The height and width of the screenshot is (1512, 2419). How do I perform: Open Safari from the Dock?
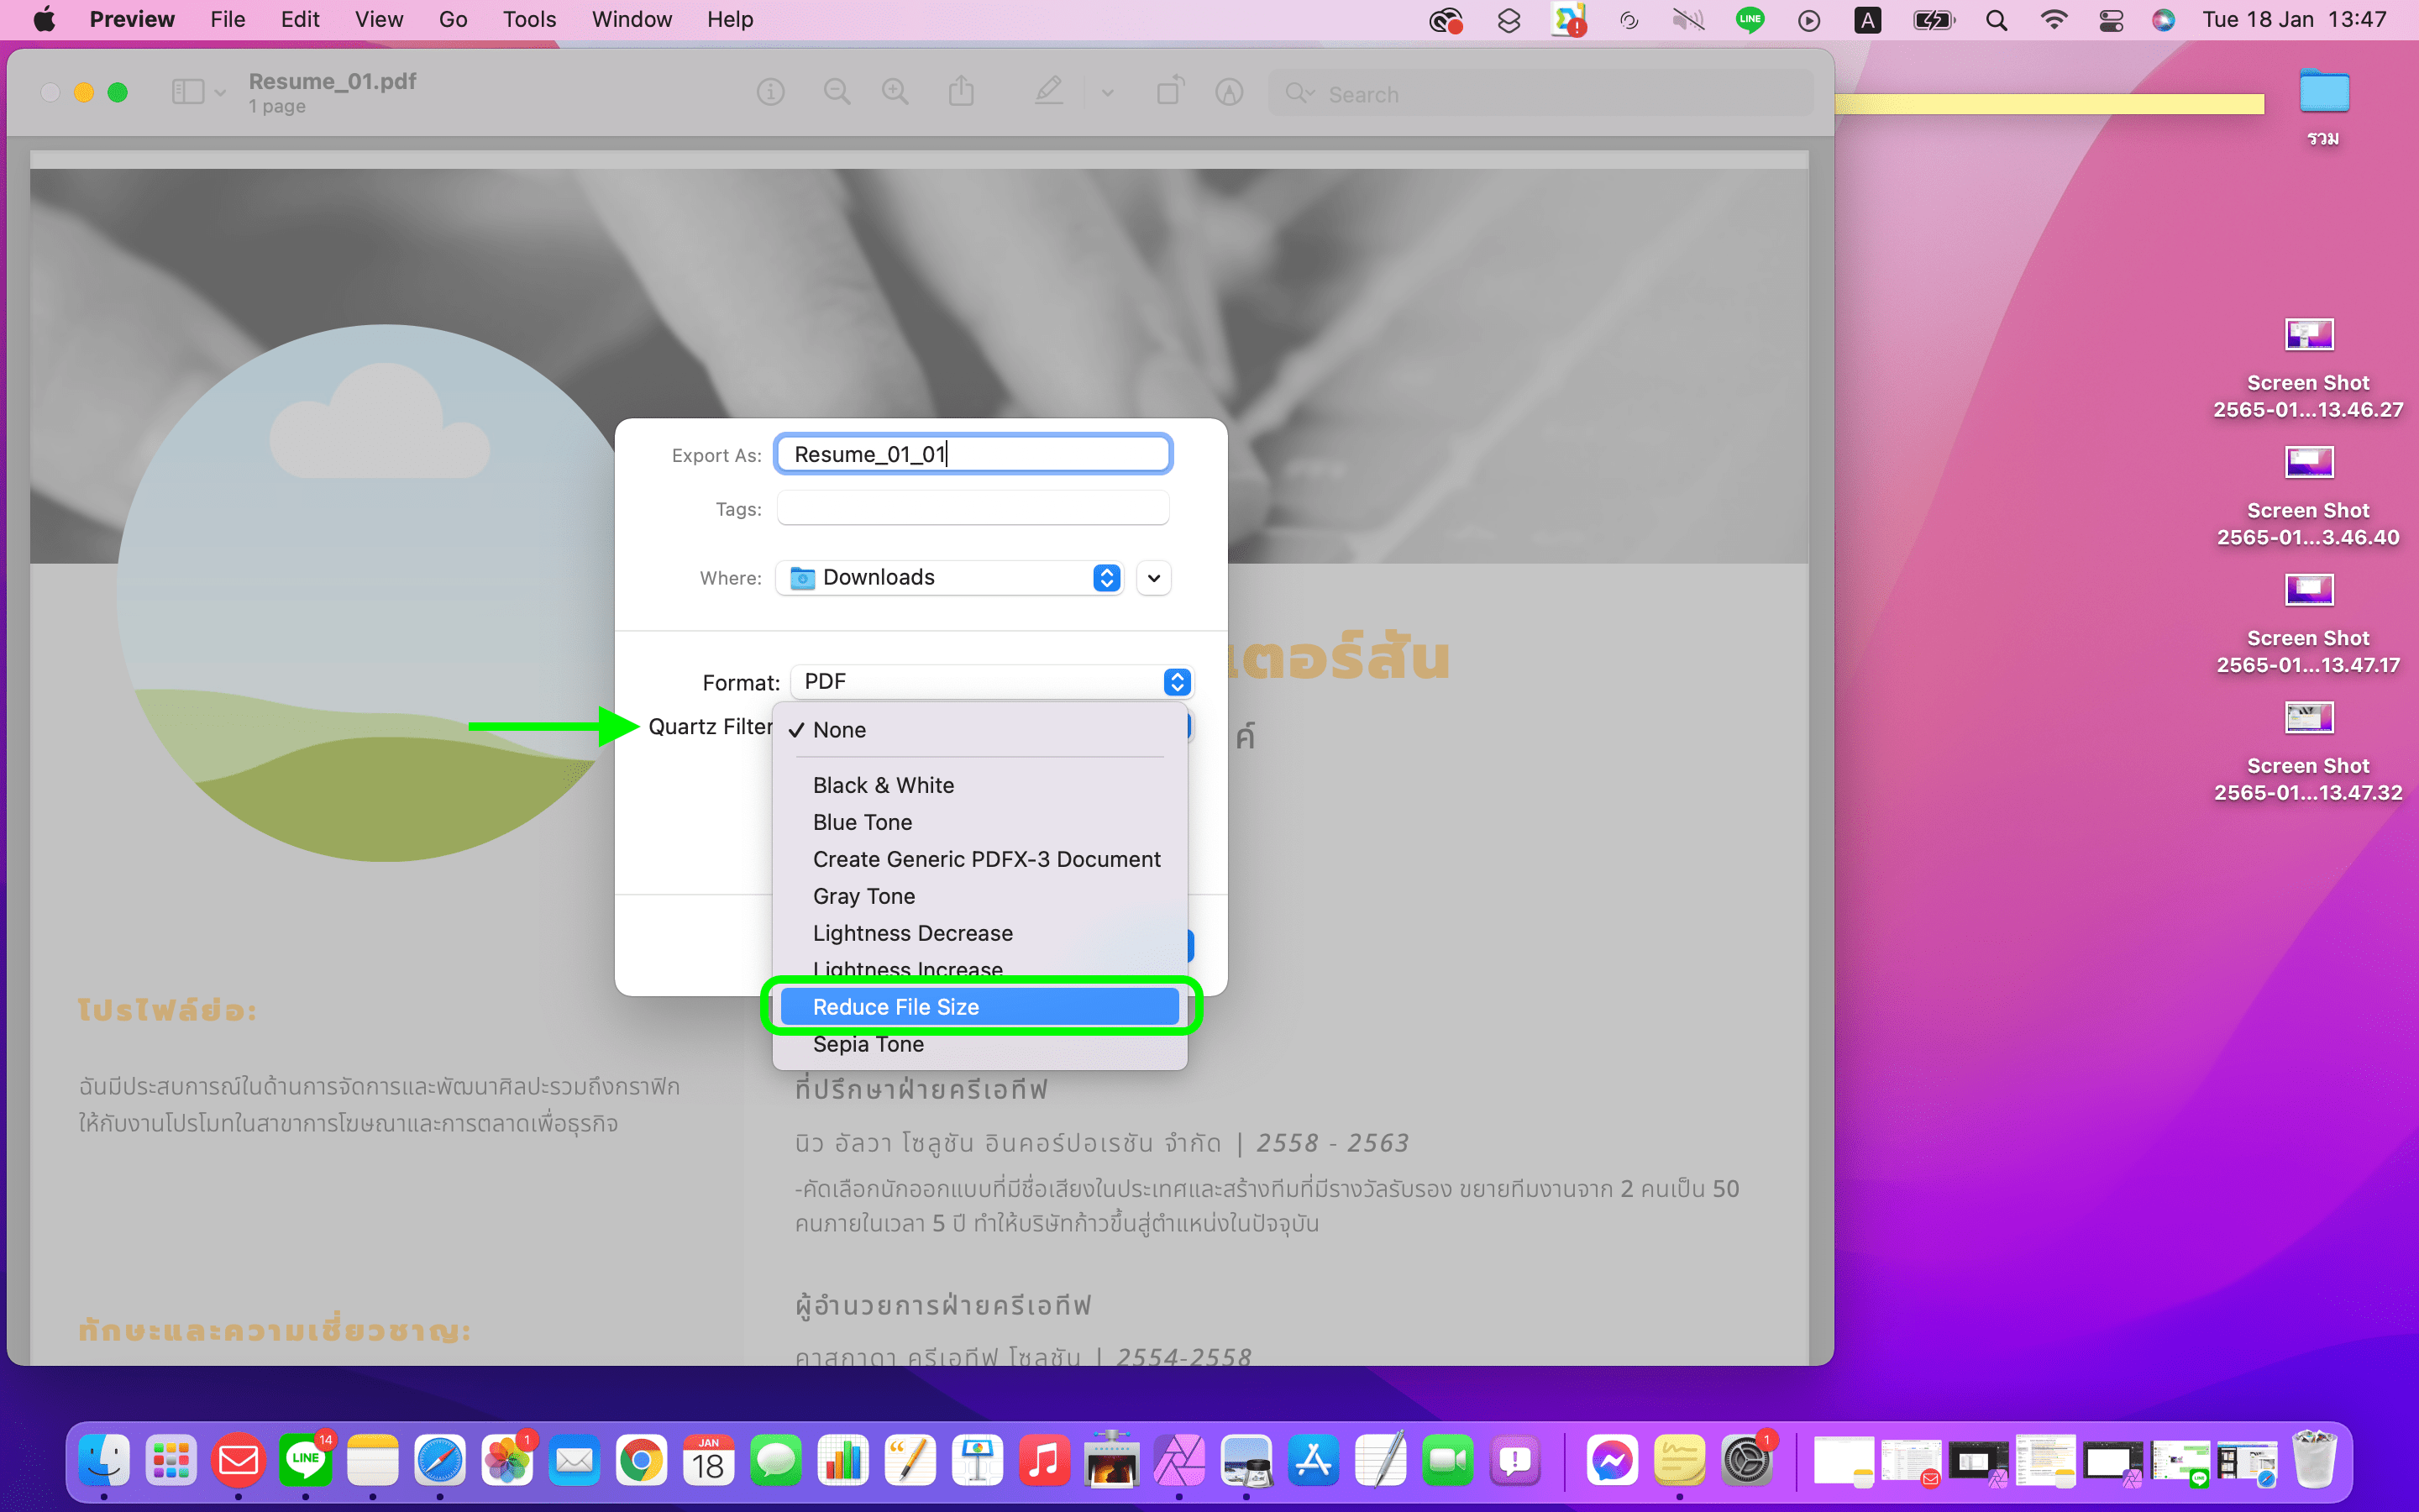click(440, 1461)
